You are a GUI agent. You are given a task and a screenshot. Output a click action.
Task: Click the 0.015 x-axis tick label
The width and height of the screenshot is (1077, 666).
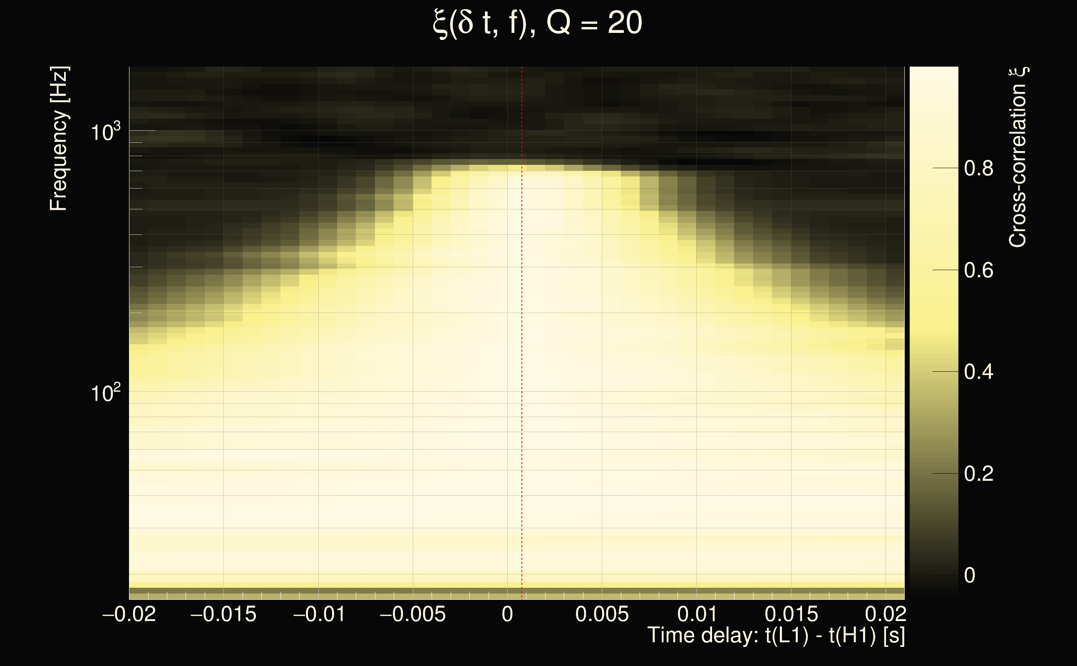click(791, 614)
